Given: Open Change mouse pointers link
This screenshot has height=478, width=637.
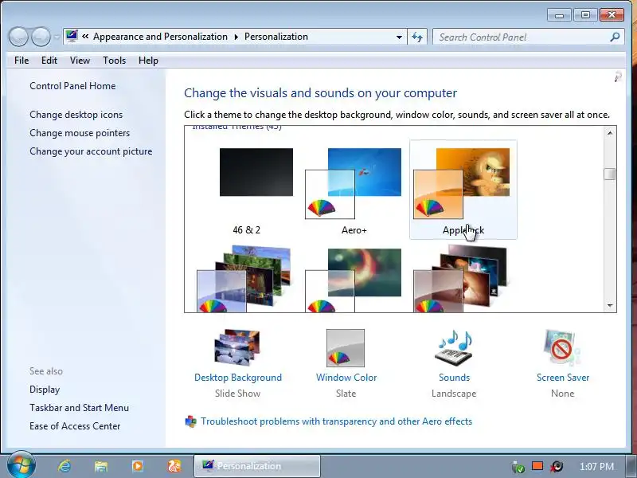Looking at the screenshot, I should tap(80, 133).
